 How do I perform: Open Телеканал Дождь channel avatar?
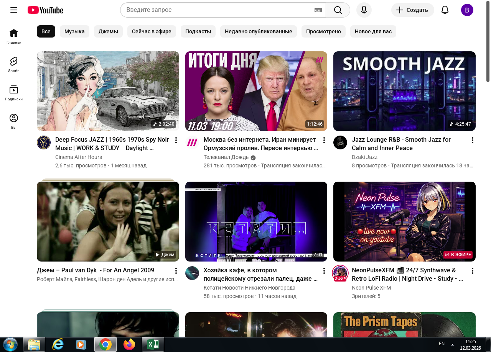(192, 142)
